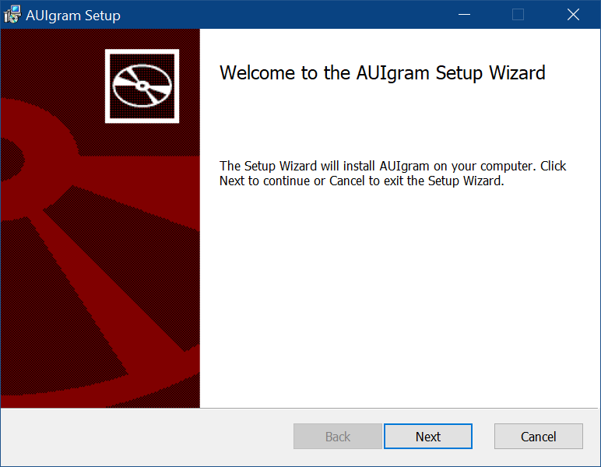Click the word "Cancel" in the description text
601x467 pixels.
click(347, 181)
